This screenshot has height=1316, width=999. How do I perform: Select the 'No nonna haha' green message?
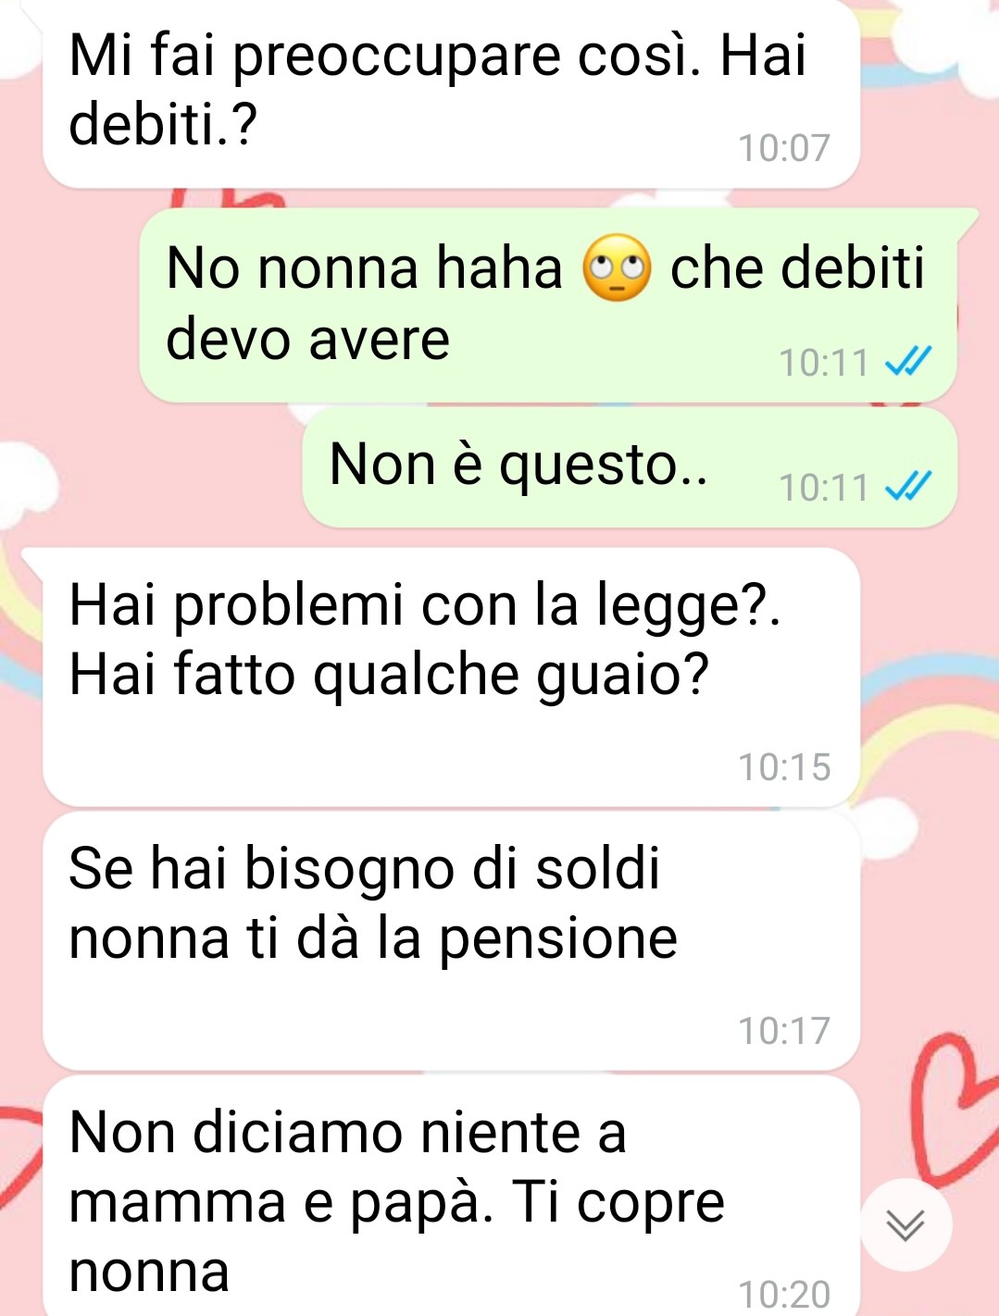coord(548,305)
